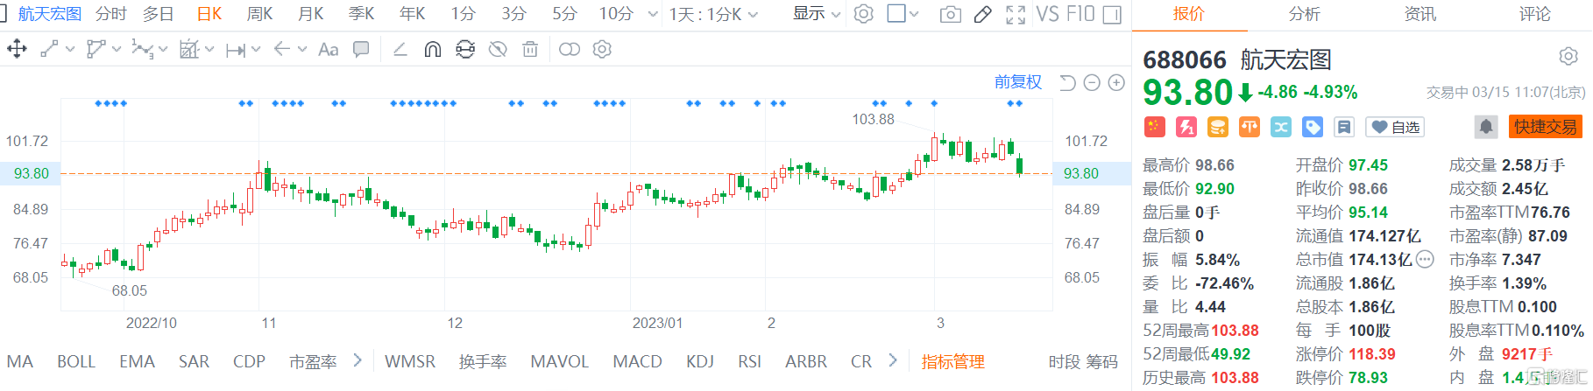Image resolution: width=1593 pixels, height=391 pixels.
Task: Click the orange balance scale icon
Action: 1250,127
